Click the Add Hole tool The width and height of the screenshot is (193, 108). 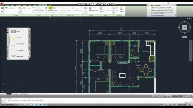click(93, 8)
